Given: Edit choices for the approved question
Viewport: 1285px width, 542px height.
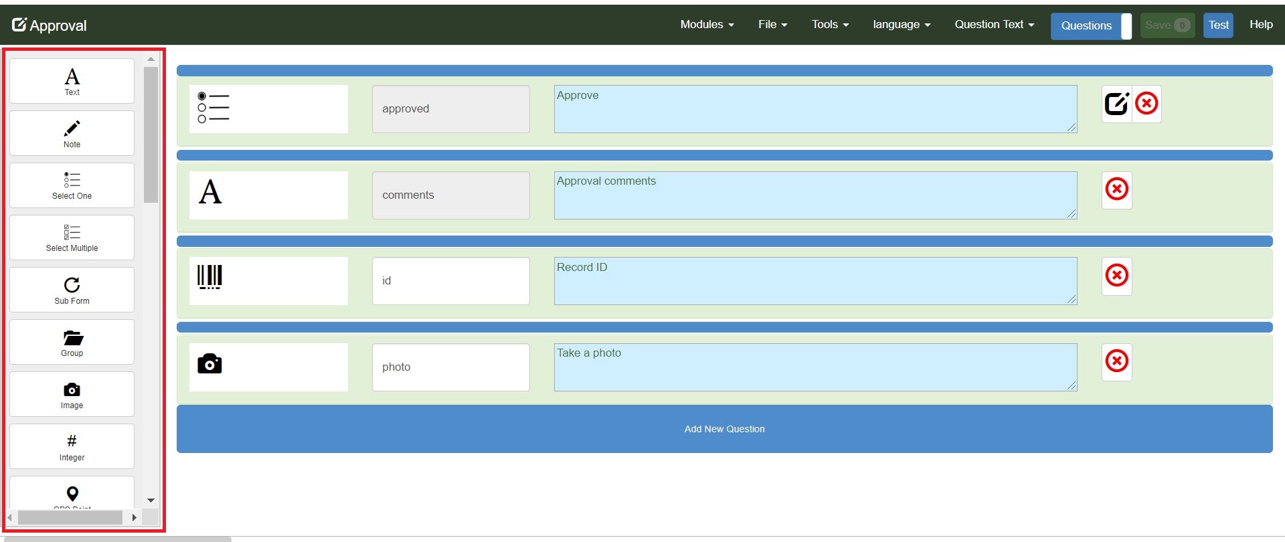Looking at the screenshot, I should coord(1116,104).
